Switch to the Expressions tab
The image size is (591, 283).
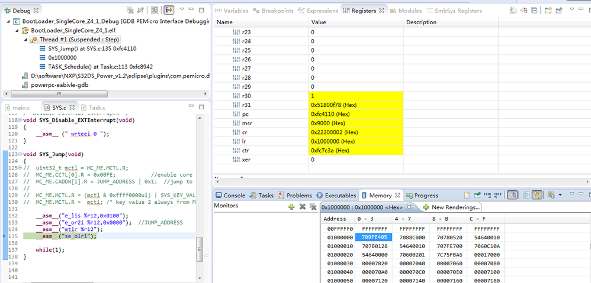pyautogui.click(x=318, y=11)
